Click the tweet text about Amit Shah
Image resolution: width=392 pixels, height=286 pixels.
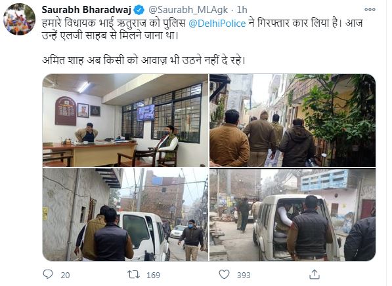144,60
